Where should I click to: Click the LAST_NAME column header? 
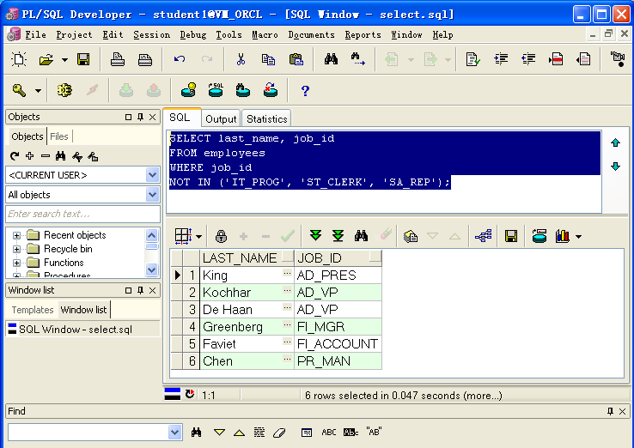pyautogui.click(x=247, y=257)
